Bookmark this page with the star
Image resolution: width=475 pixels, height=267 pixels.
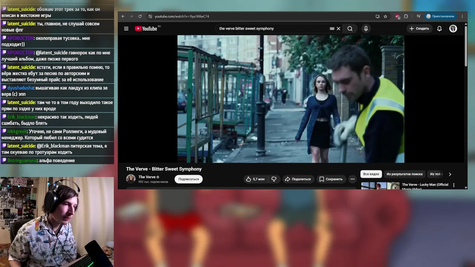tap(386, 16)
